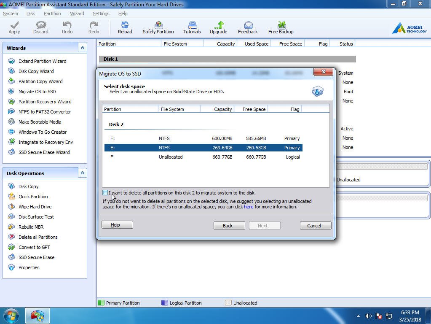Collapse the Wizards panel
This screenshot has width=431, height=324.
pyautogui.click(x=83, y=48)
